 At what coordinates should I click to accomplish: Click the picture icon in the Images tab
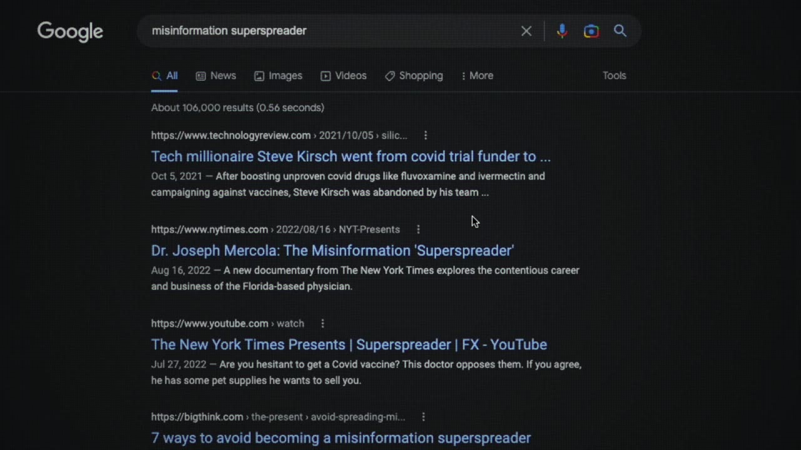point(259,76)
